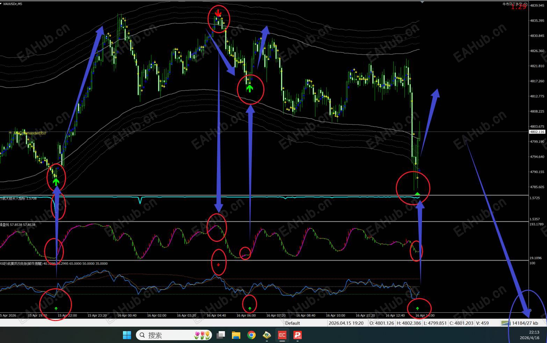
Task: Click the low price L: 4799.851
Action: click(435, 323)
